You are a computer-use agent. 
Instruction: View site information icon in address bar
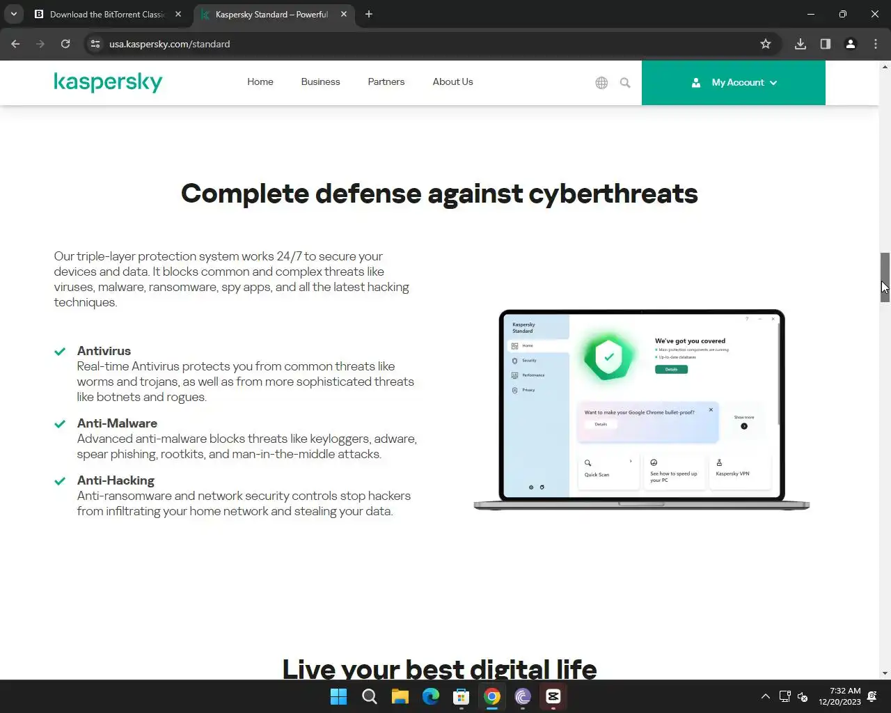click(95, 44)
